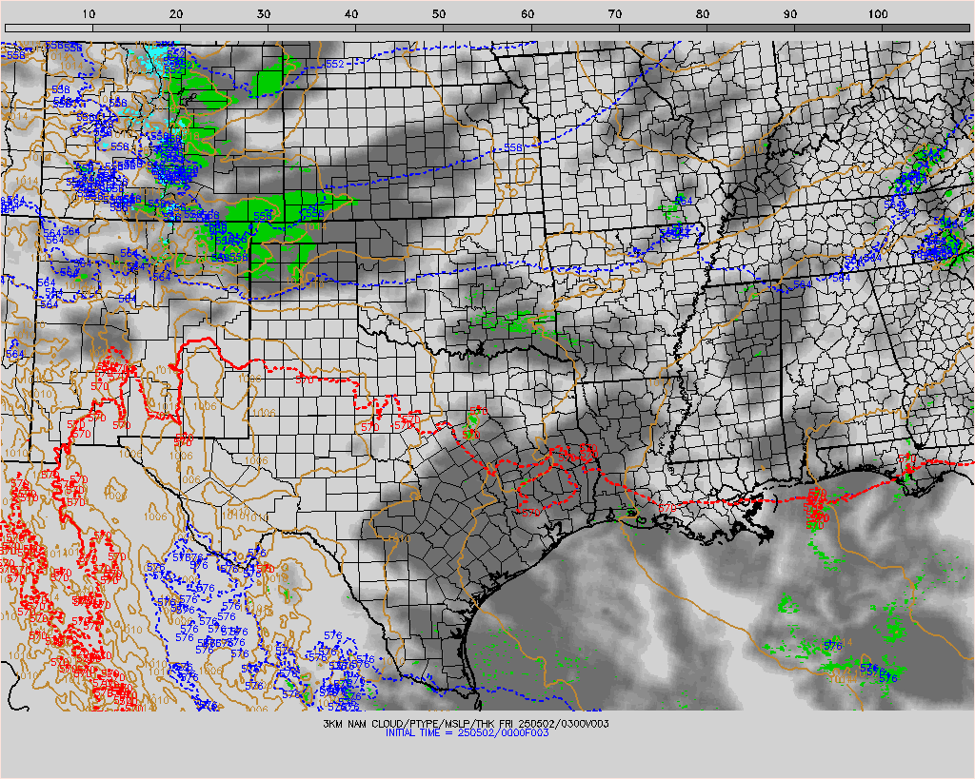The height and width of the screenshot is (779, 975).
Task: Click the 'INITIAL TIME = 250502/0000F003' text
Action: coord(467,733)
